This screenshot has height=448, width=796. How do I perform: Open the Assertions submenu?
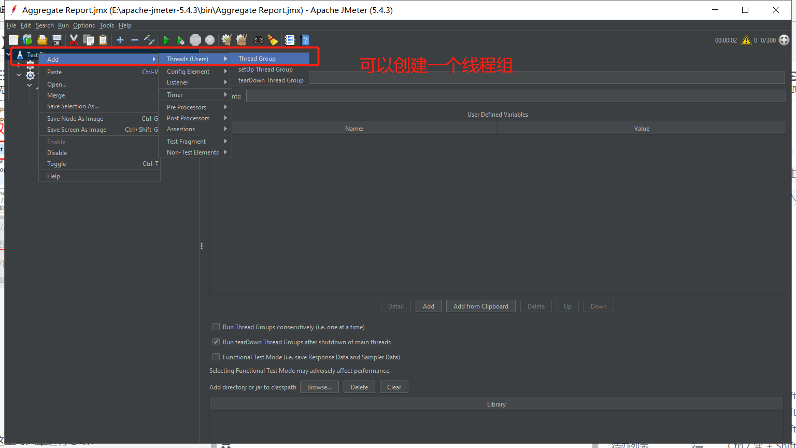click(x=195, y=129)
